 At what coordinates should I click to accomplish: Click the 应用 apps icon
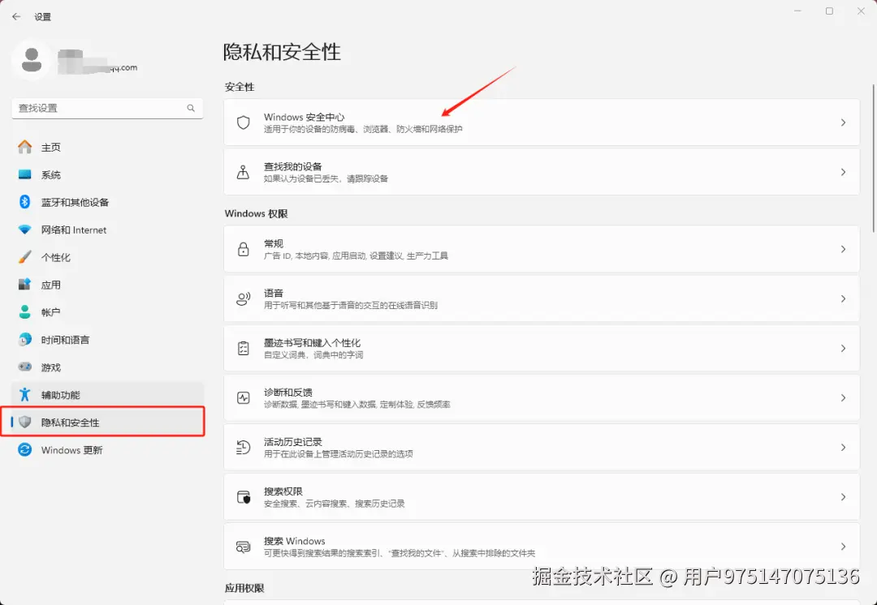pos(24,285)
